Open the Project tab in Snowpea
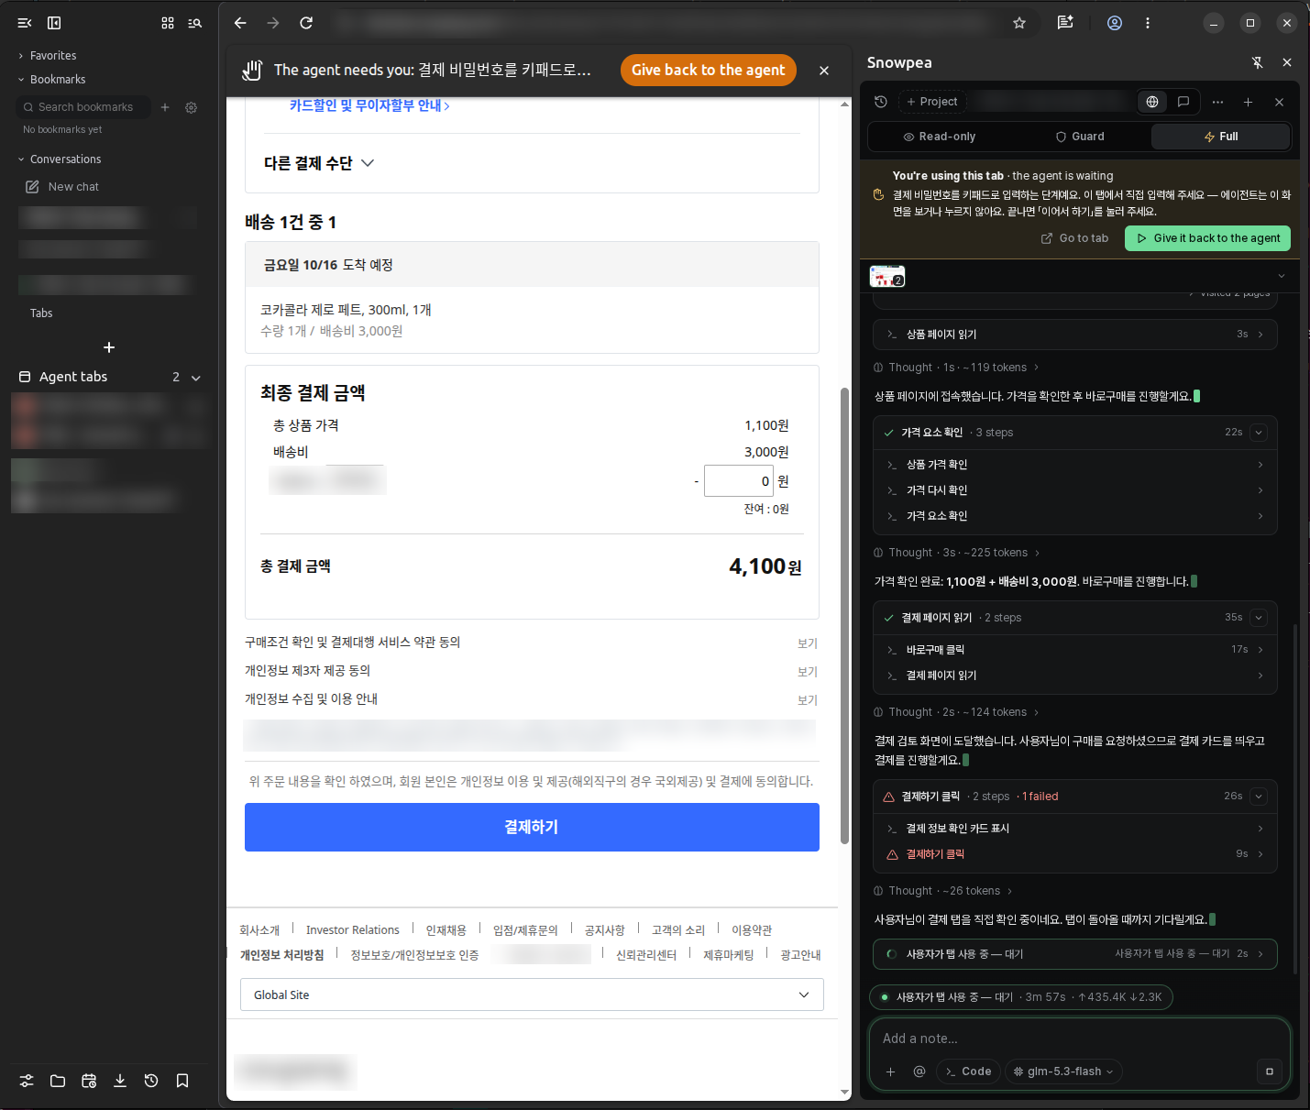Image resolution: width=1310 pixels, height=1110 pixels. [x=932, y=102]
